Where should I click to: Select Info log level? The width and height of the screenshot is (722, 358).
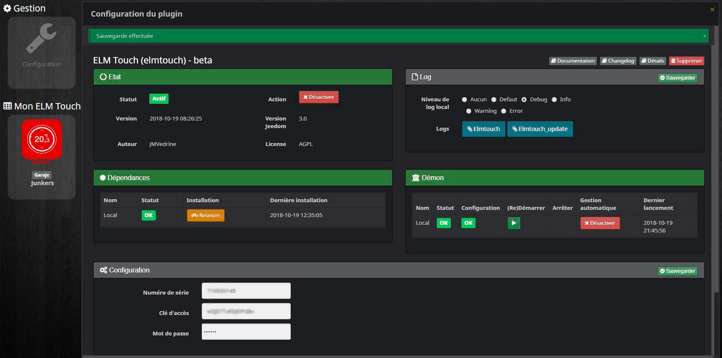[x=554, y=100]
